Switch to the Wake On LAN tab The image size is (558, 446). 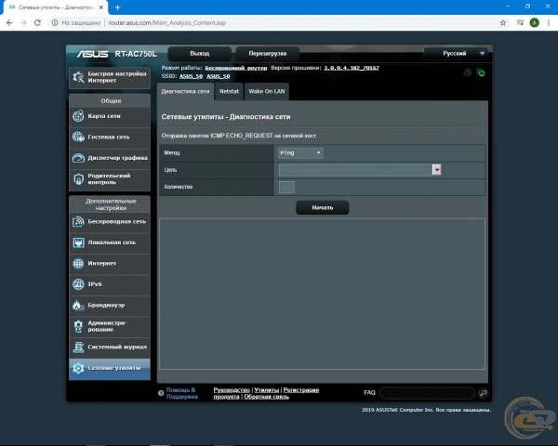point(268,92)
